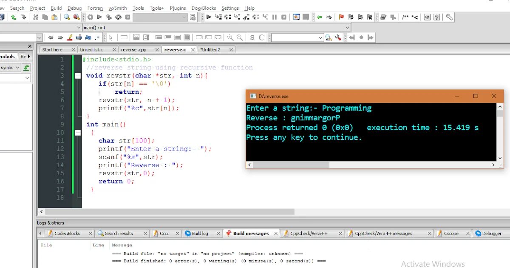The image size is (510, 268).
Task: Click the Run play icon in build toolbar
Action: (99, 17)
